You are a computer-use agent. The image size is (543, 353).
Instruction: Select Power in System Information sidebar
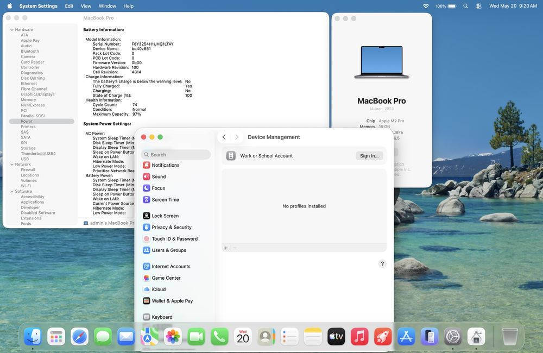click(42, 121)
